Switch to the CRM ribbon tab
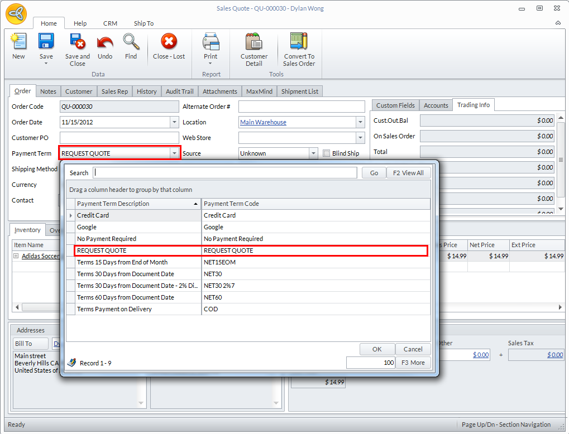 coord(110,23)
